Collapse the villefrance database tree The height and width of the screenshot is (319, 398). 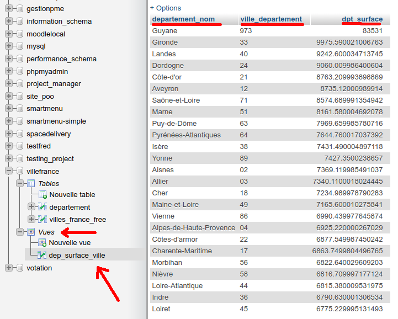click(9, 171)
